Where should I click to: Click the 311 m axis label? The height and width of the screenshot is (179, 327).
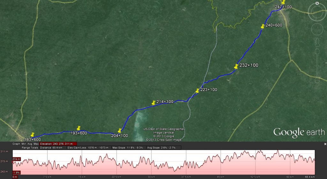pos(4,151)
